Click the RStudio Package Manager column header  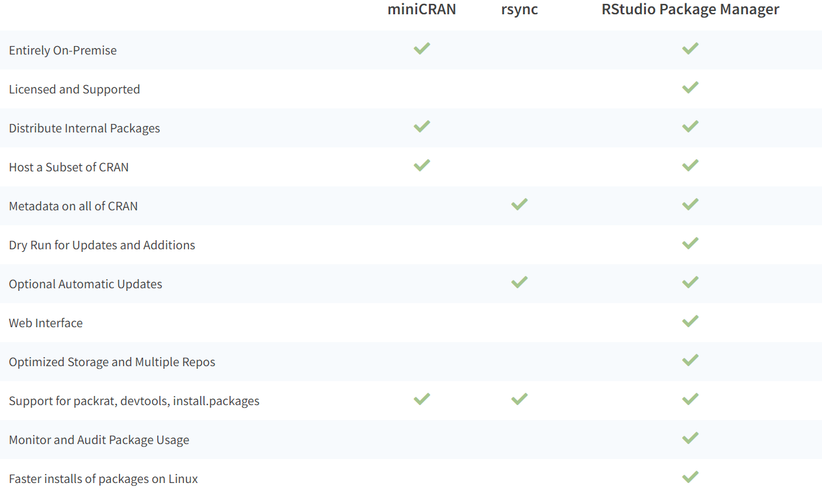[690, 10]
